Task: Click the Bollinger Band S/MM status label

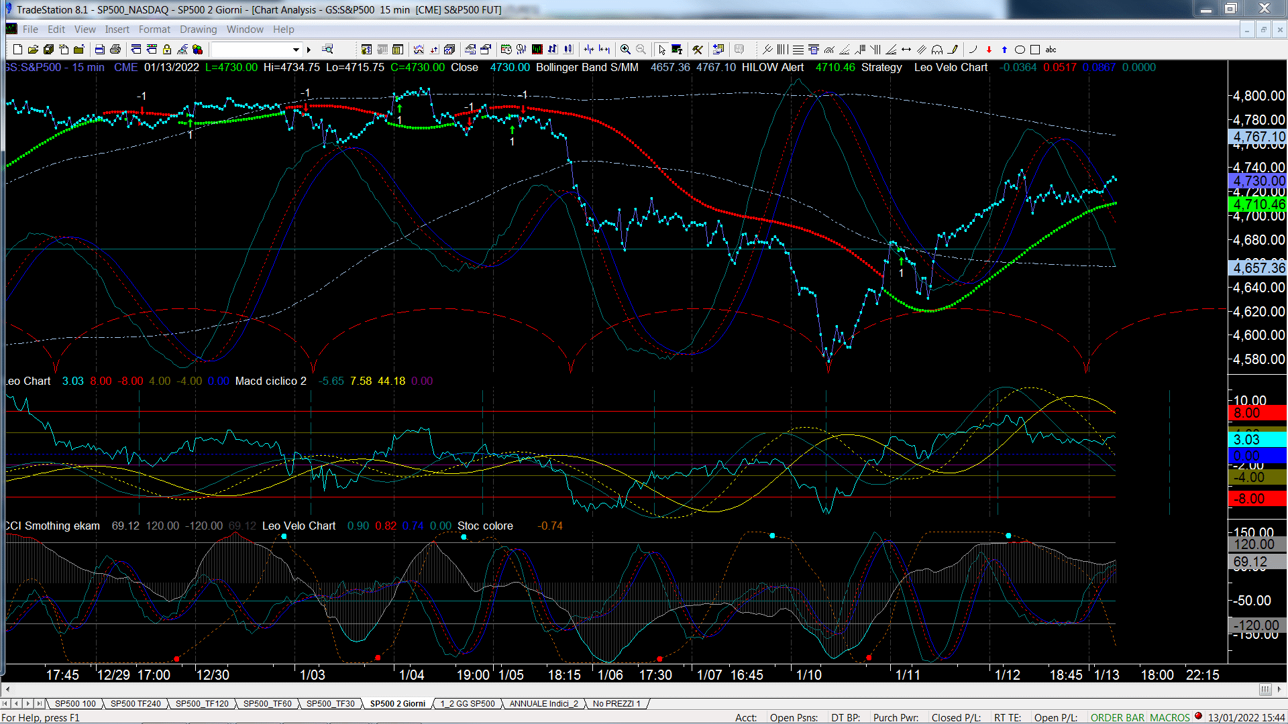Action: 587,68
